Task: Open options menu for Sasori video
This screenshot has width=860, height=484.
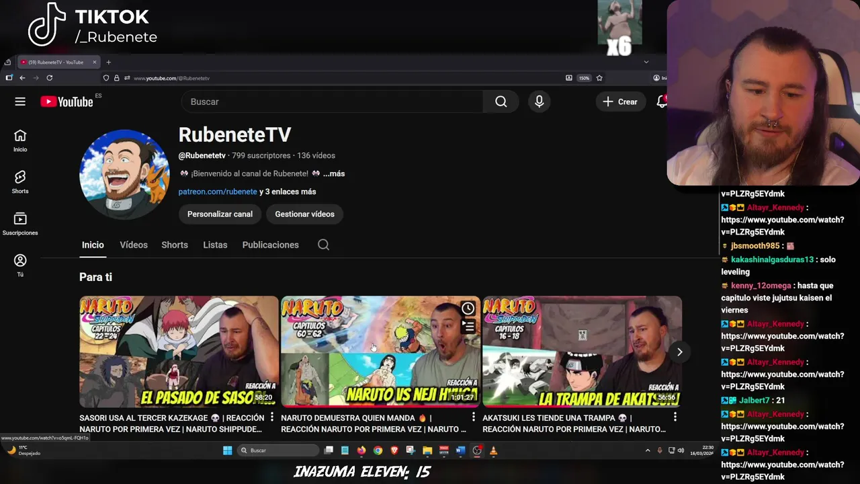Action: 272,417
